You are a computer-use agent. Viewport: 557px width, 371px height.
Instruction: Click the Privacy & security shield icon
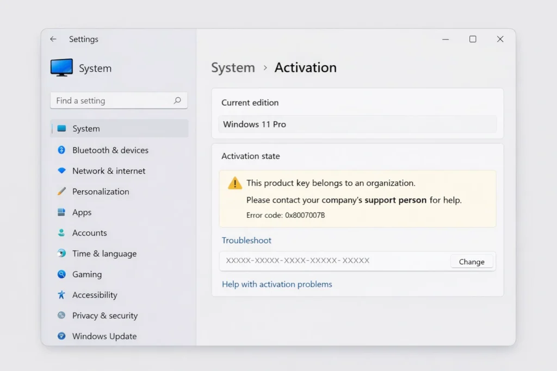[x=61, y=315]
